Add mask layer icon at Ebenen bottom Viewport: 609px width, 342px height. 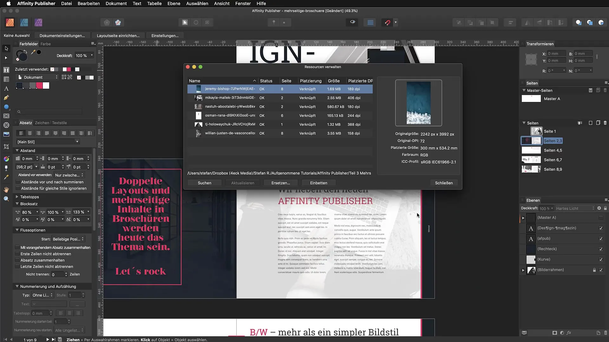554,333
